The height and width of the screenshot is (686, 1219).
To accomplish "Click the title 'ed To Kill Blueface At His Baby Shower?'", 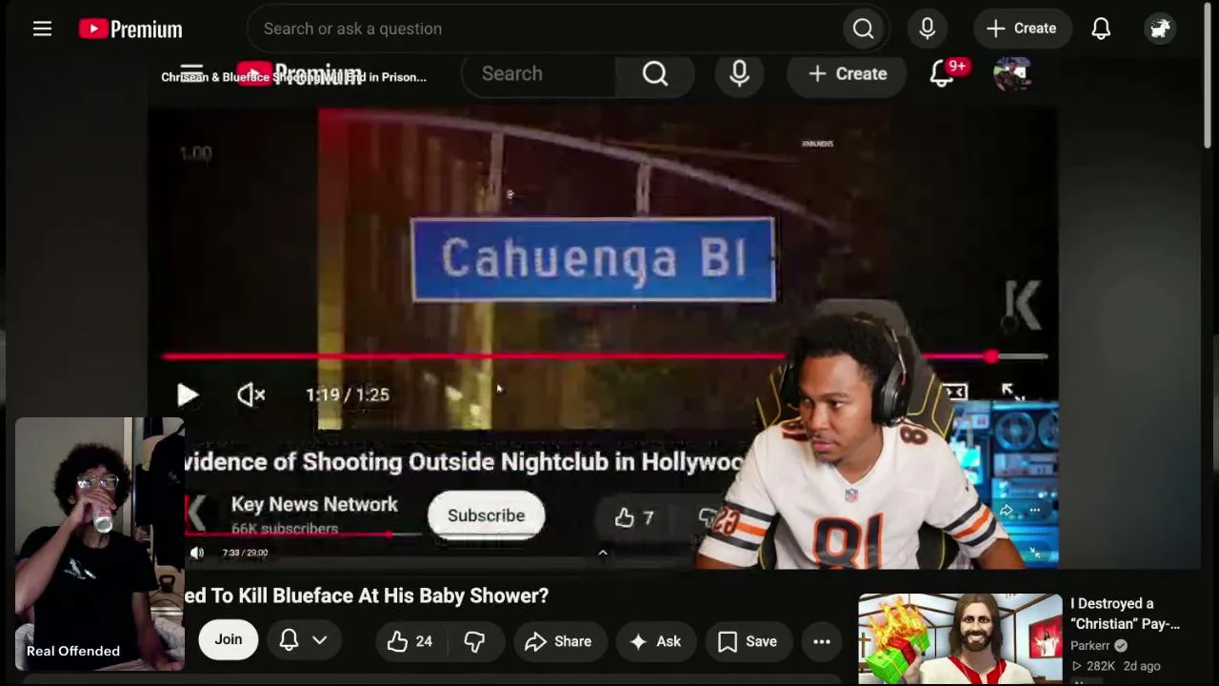I will [367, 595].
